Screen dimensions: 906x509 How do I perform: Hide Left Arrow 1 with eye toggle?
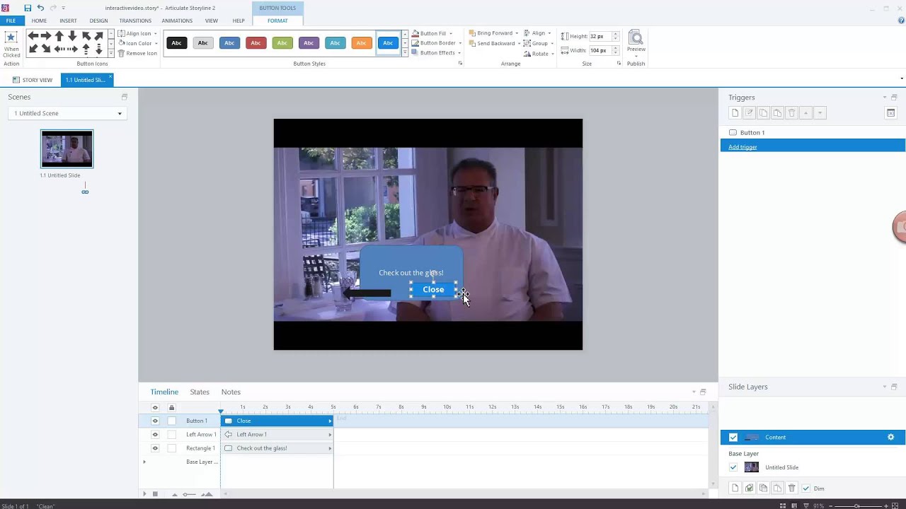click(x=155, y=434)
